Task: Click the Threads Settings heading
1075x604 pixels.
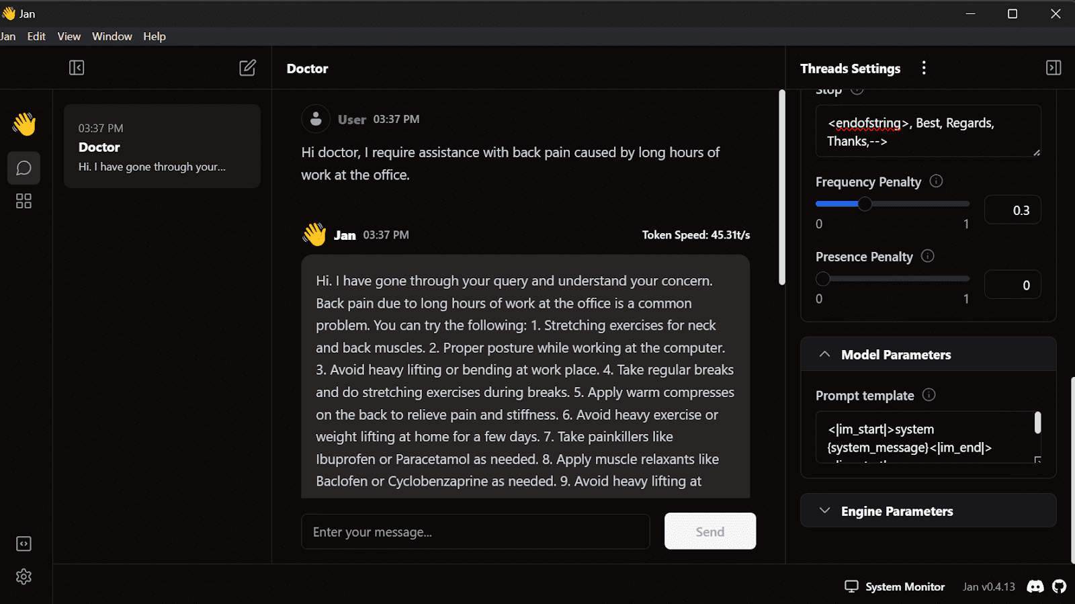Action: click(850, 69)
